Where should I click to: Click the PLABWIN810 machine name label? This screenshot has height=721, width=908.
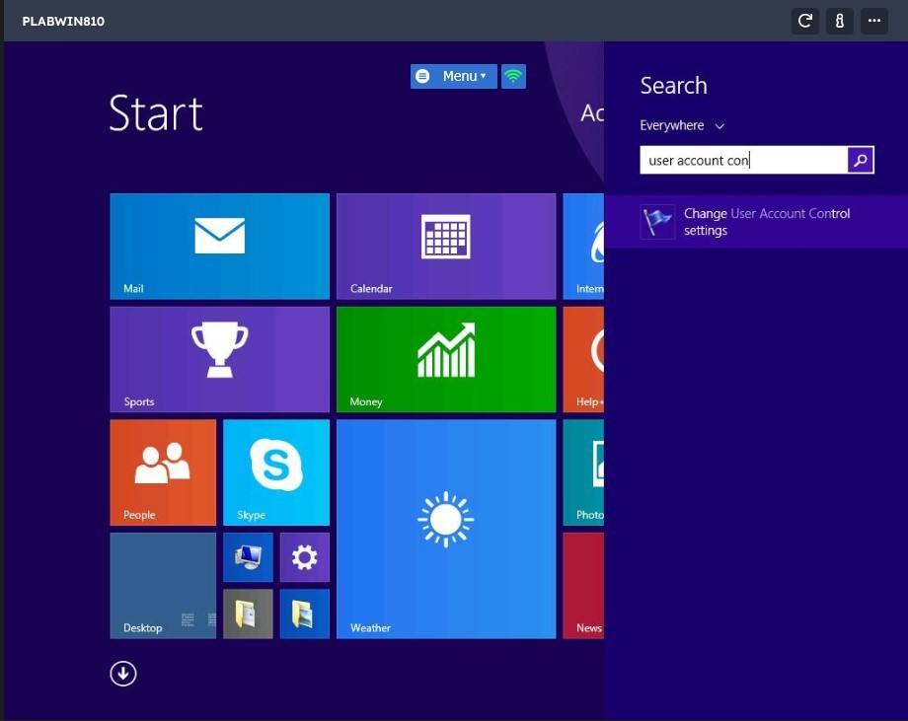(64, 22)
